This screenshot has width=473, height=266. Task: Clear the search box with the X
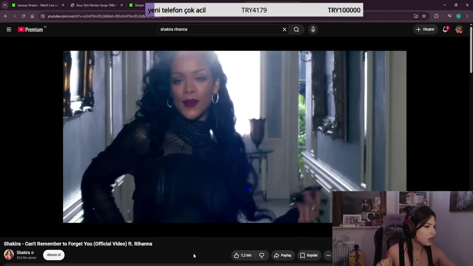pyautogui.click(x=285, y=30)
